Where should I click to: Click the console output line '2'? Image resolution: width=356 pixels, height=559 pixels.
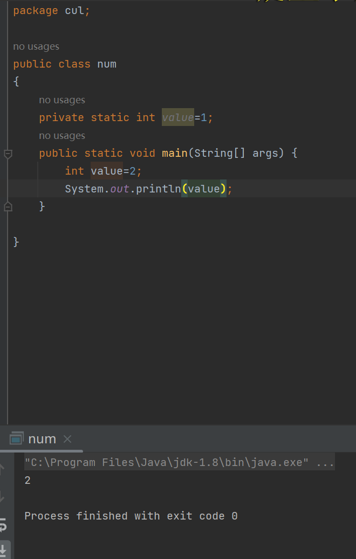(28, 480)
